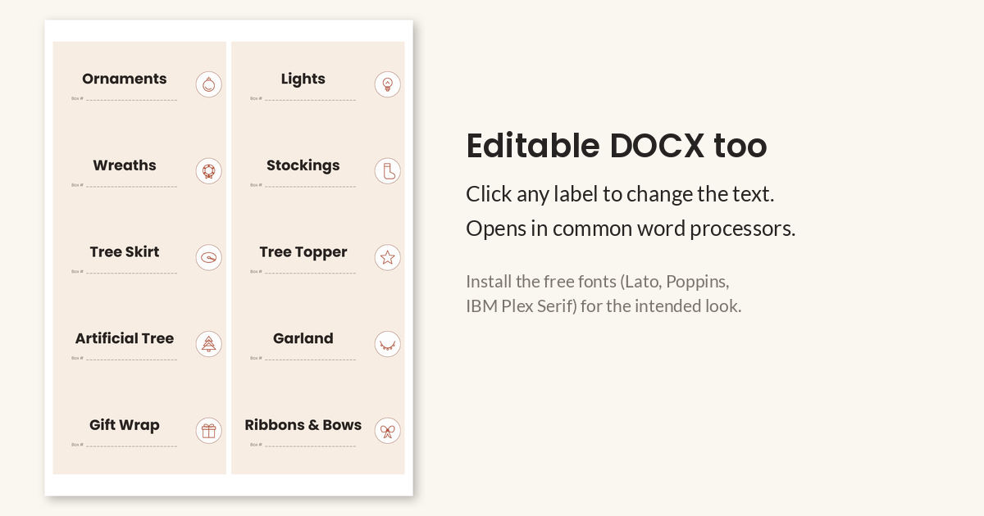Click the tree skirt icon
Viewport: 984px width, 516px height.
(x=209, y=257)
